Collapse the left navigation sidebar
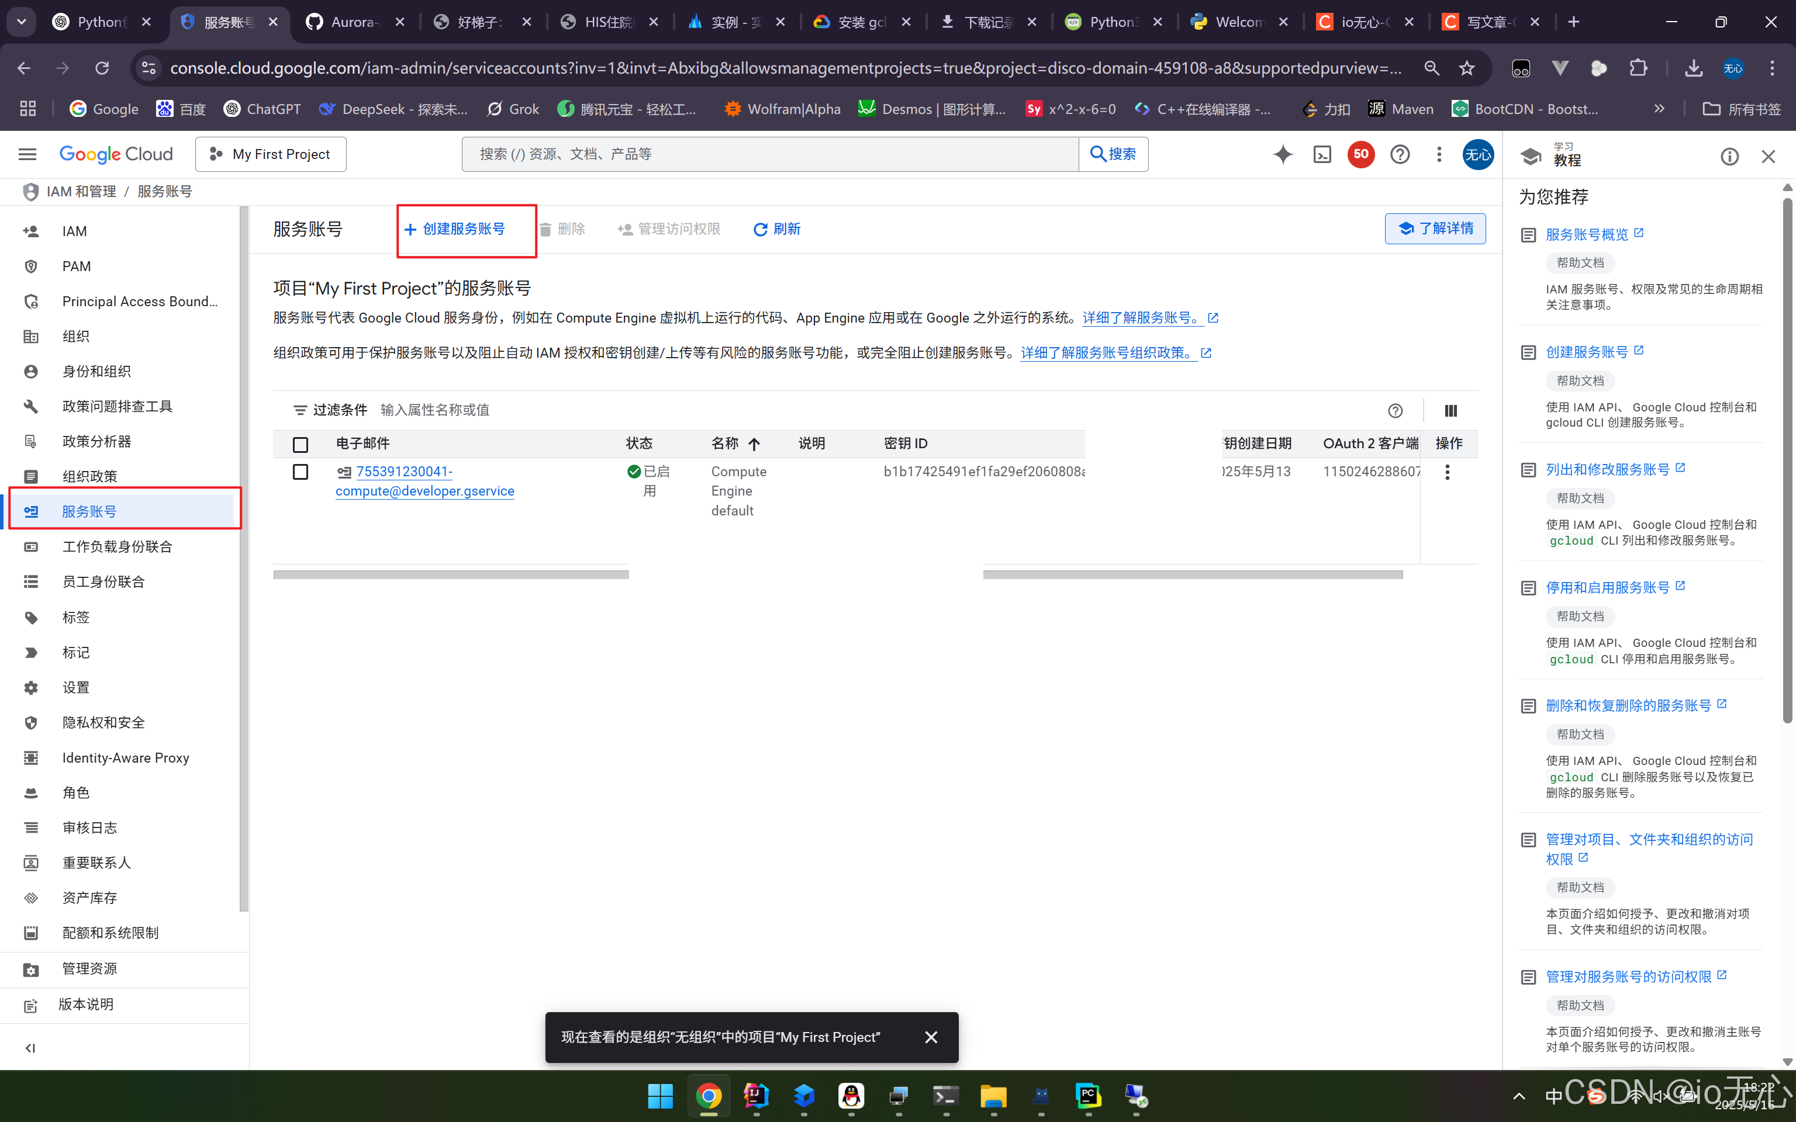The height and width of the screenshot is (1122, 1796). 30,1048
